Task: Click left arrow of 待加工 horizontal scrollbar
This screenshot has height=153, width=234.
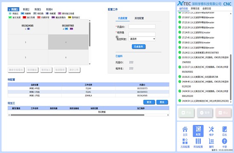Action: 9,115
